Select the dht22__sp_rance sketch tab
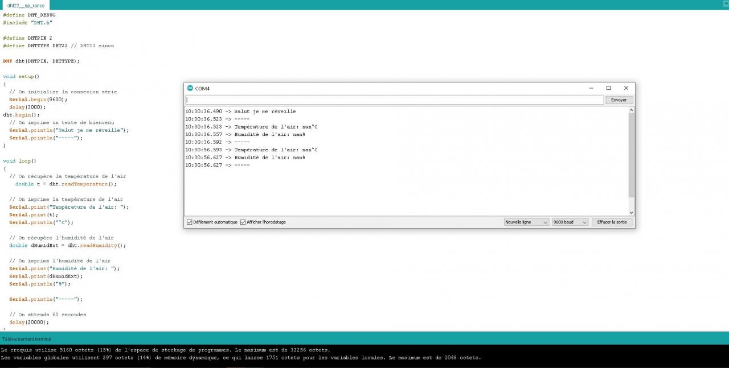The width and height of the screenshot is (729, 368). pos(26,5)
